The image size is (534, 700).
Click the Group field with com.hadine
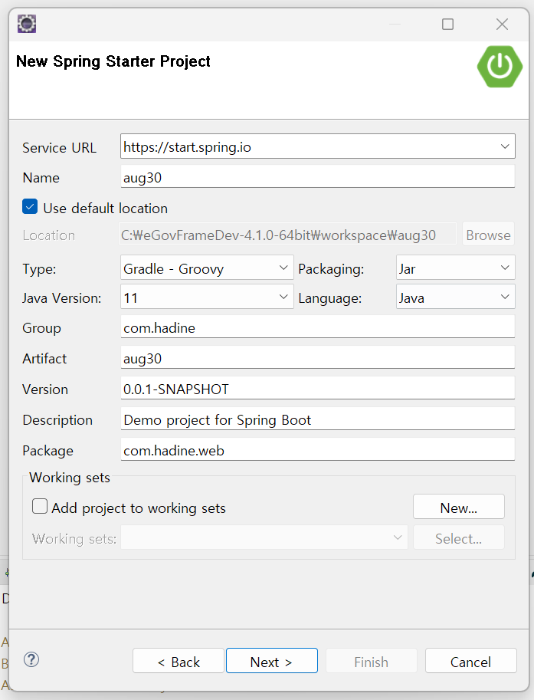(x=318, y=327)
